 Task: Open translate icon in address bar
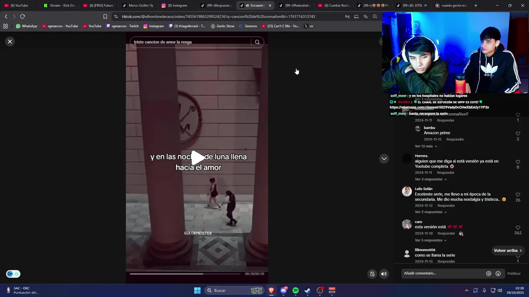(x=365, y=16)
